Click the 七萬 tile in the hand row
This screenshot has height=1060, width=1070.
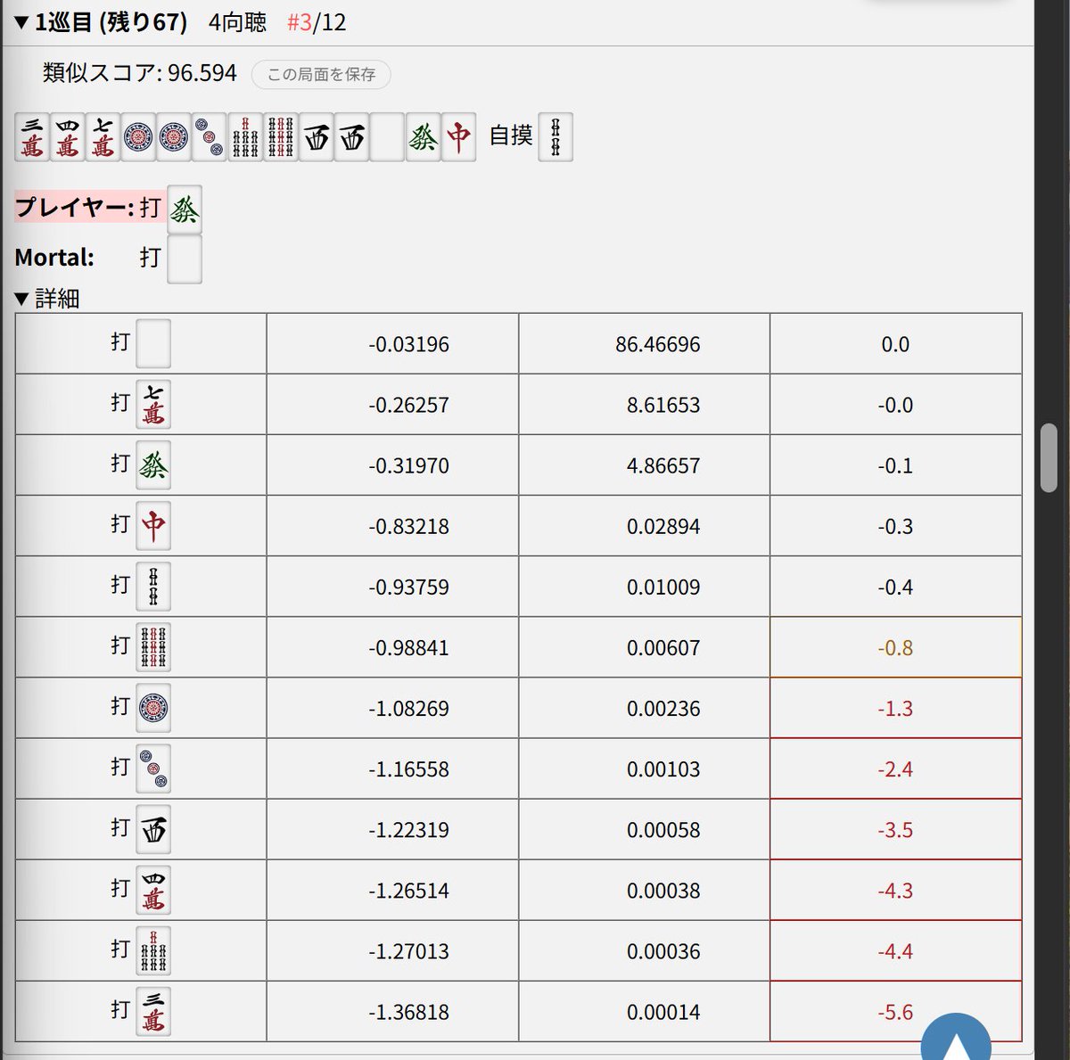(x=103, y=137)
